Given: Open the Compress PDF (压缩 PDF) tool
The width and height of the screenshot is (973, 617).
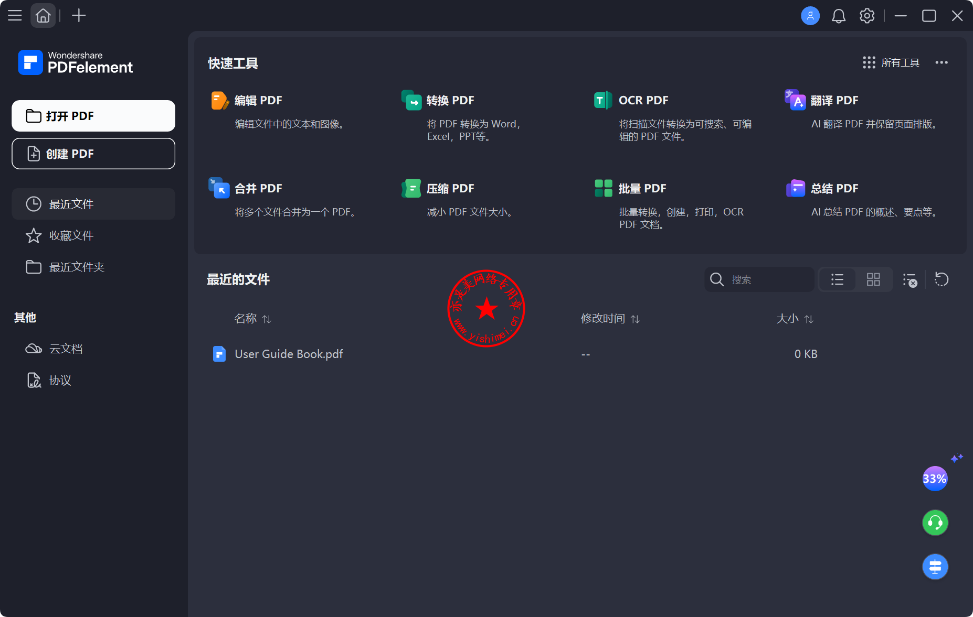Looking at the screenshot, I should [450, 189].
